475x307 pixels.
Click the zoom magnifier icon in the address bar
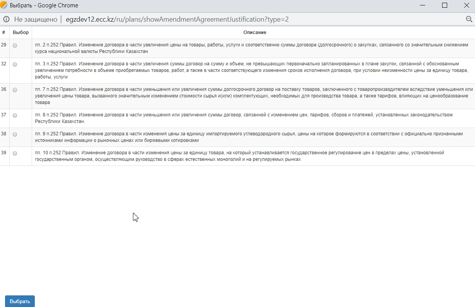click(x=469, y=19)
